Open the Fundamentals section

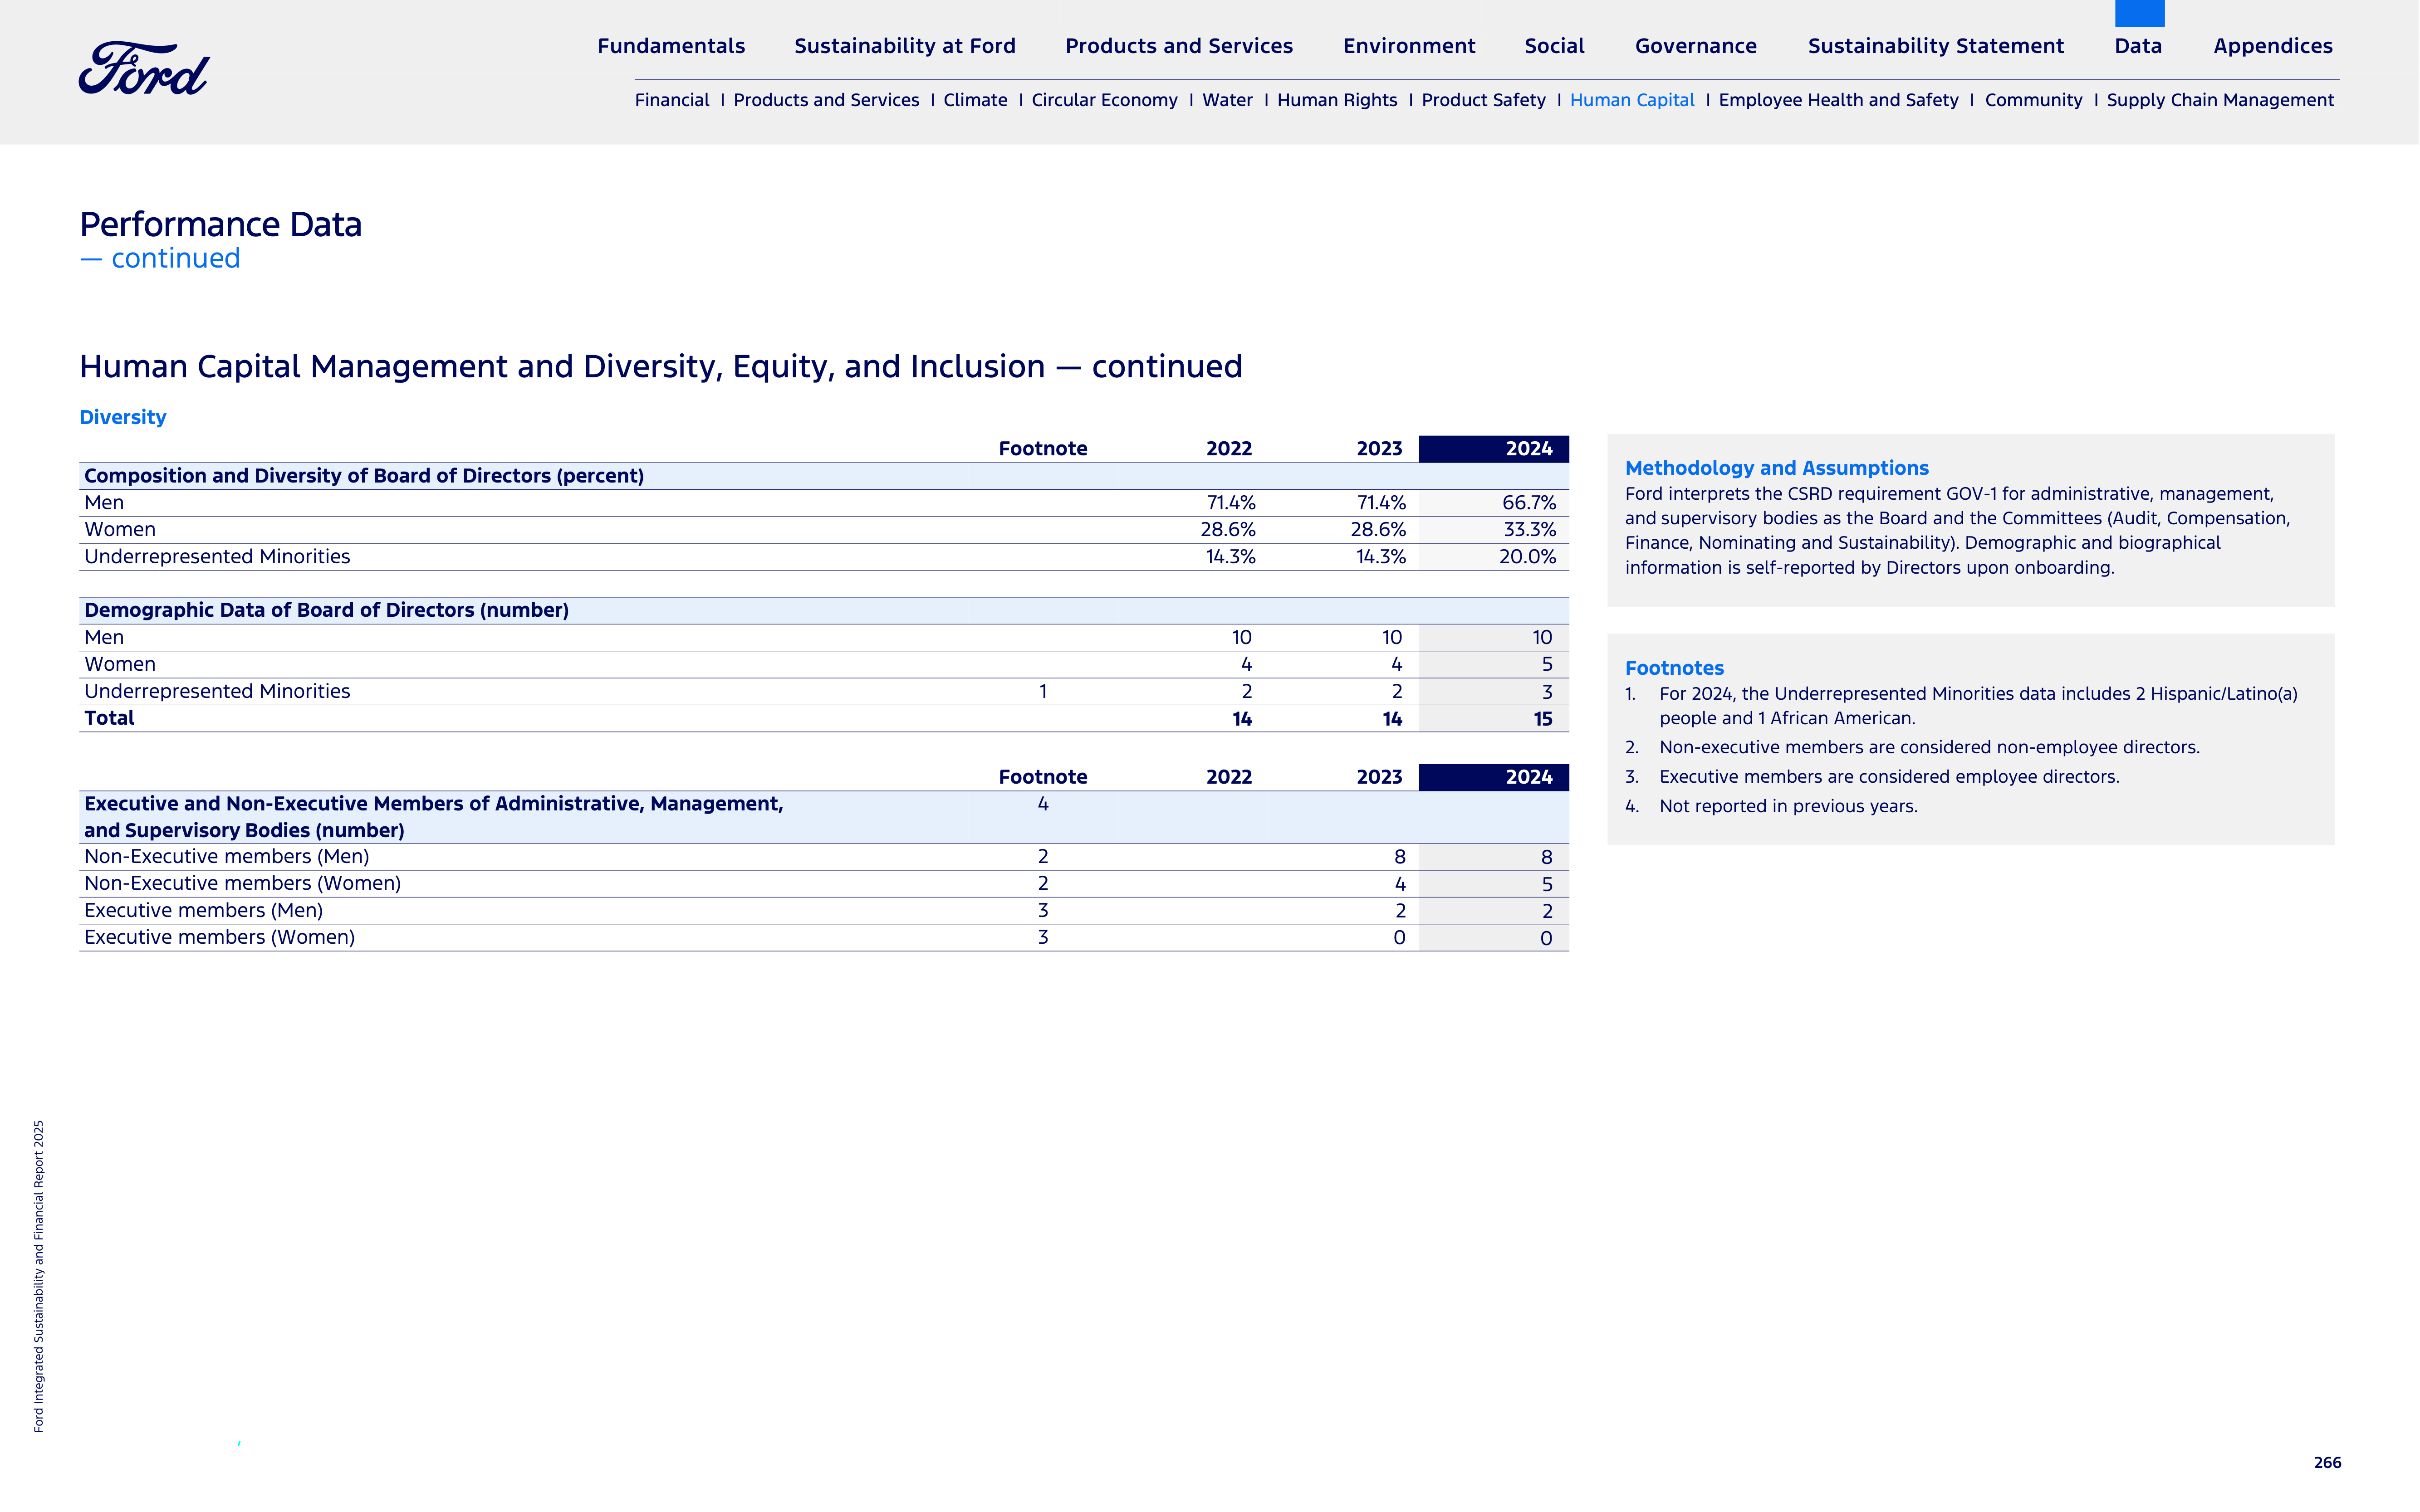pyautogui.click(x=671, y=46)
